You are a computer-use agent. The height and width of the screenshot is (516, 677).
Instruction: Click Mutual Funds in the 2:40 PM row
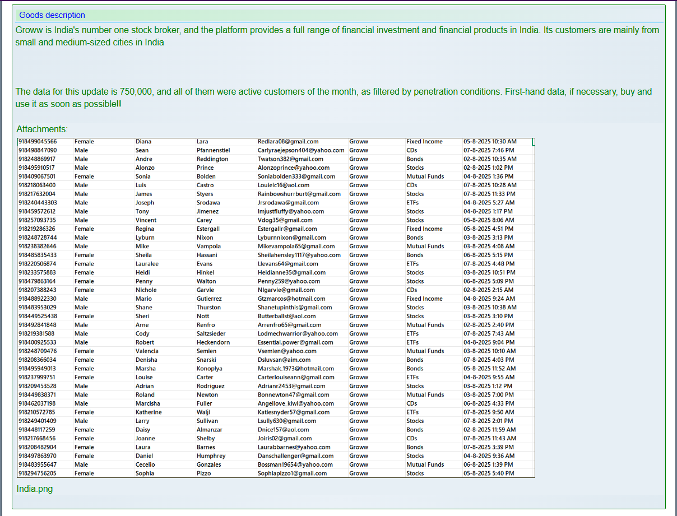point(425,325)
